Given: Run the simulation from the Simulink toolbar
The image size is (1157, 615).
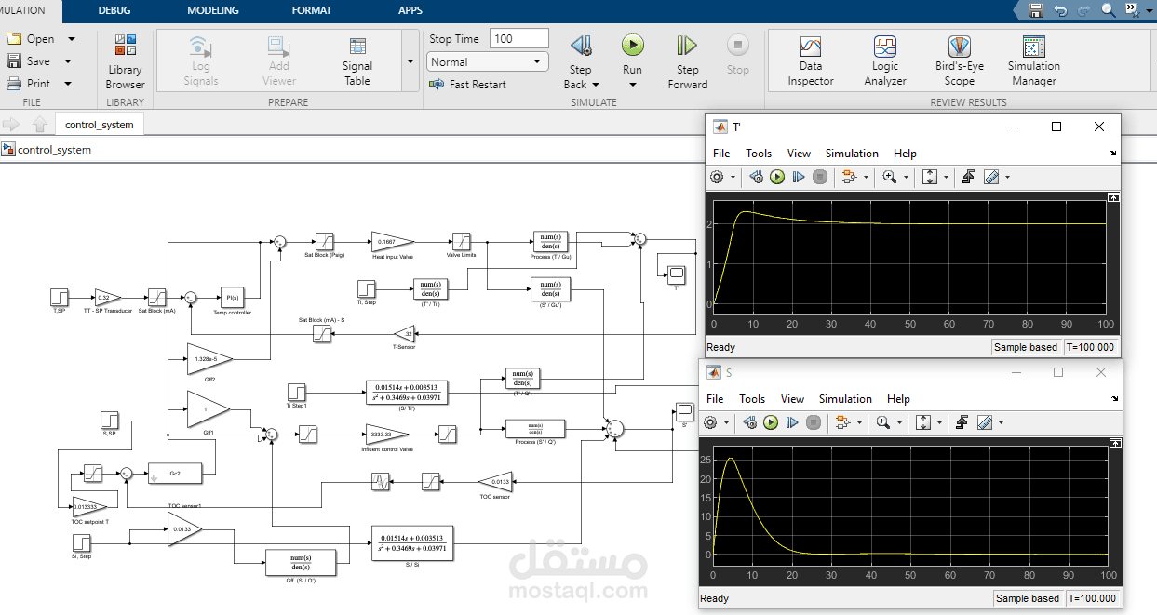Looking at the screenshot, I should click(632, 54).
